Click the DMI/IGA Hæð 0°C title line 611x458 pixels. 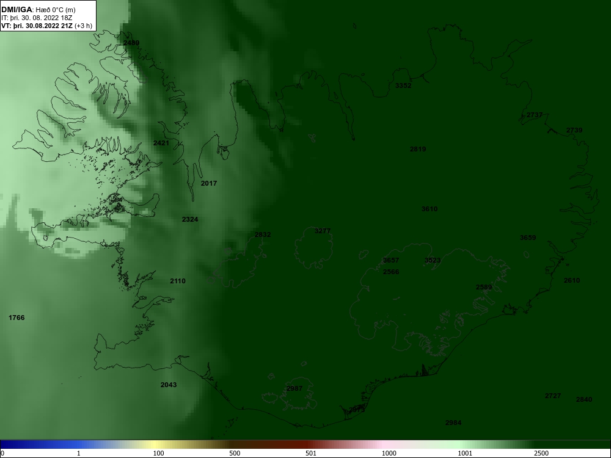38,10
